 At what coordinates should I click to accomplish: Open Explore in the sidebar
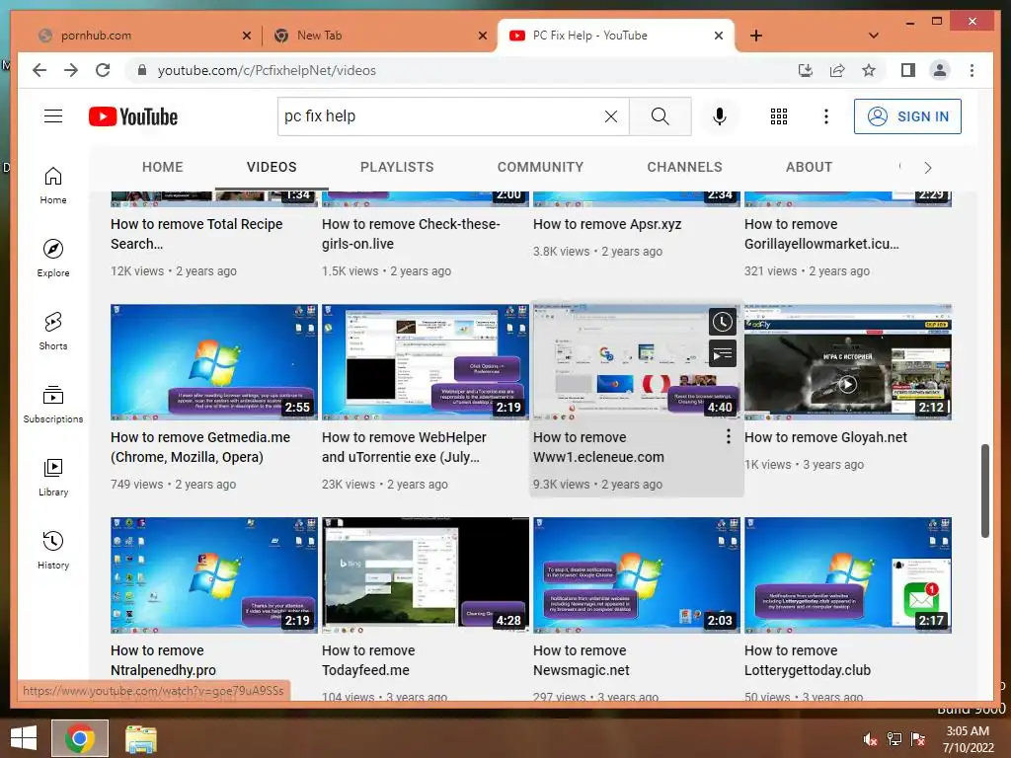point(53,258)
